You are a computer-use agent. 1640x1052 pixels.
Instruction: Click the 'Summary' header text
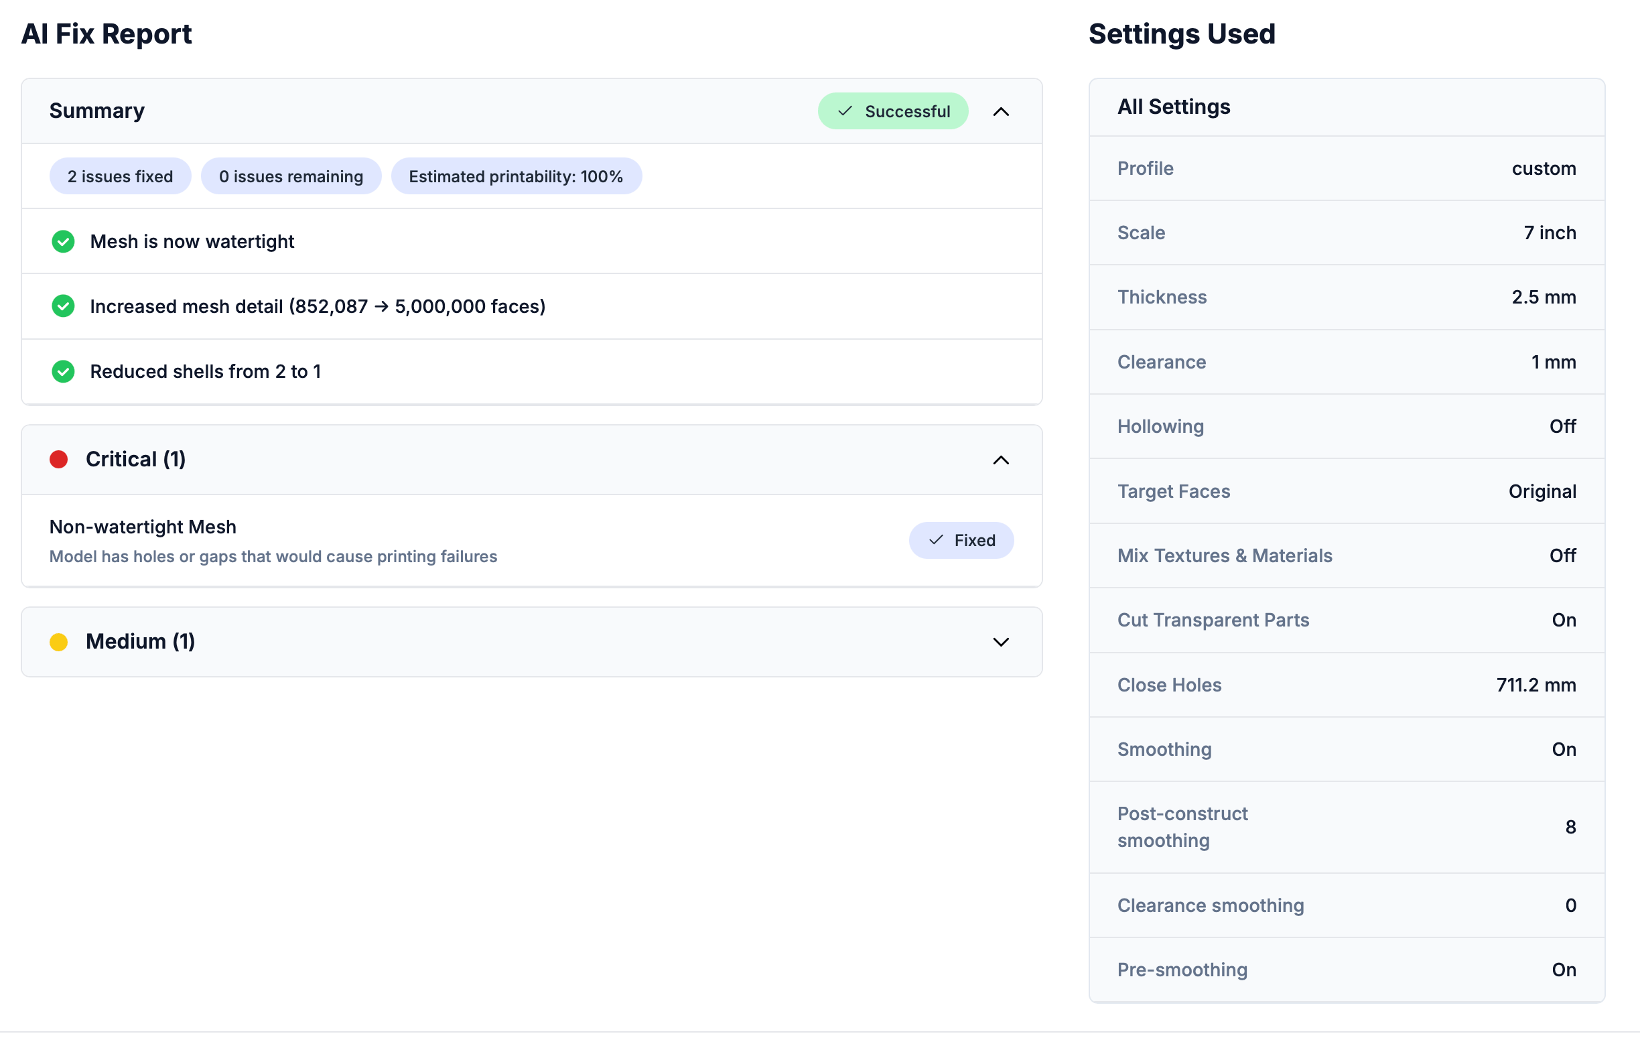tap(97, 111)
